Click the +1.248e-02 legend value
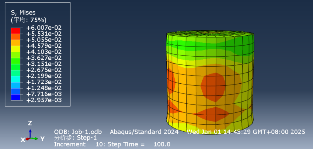 44,88
